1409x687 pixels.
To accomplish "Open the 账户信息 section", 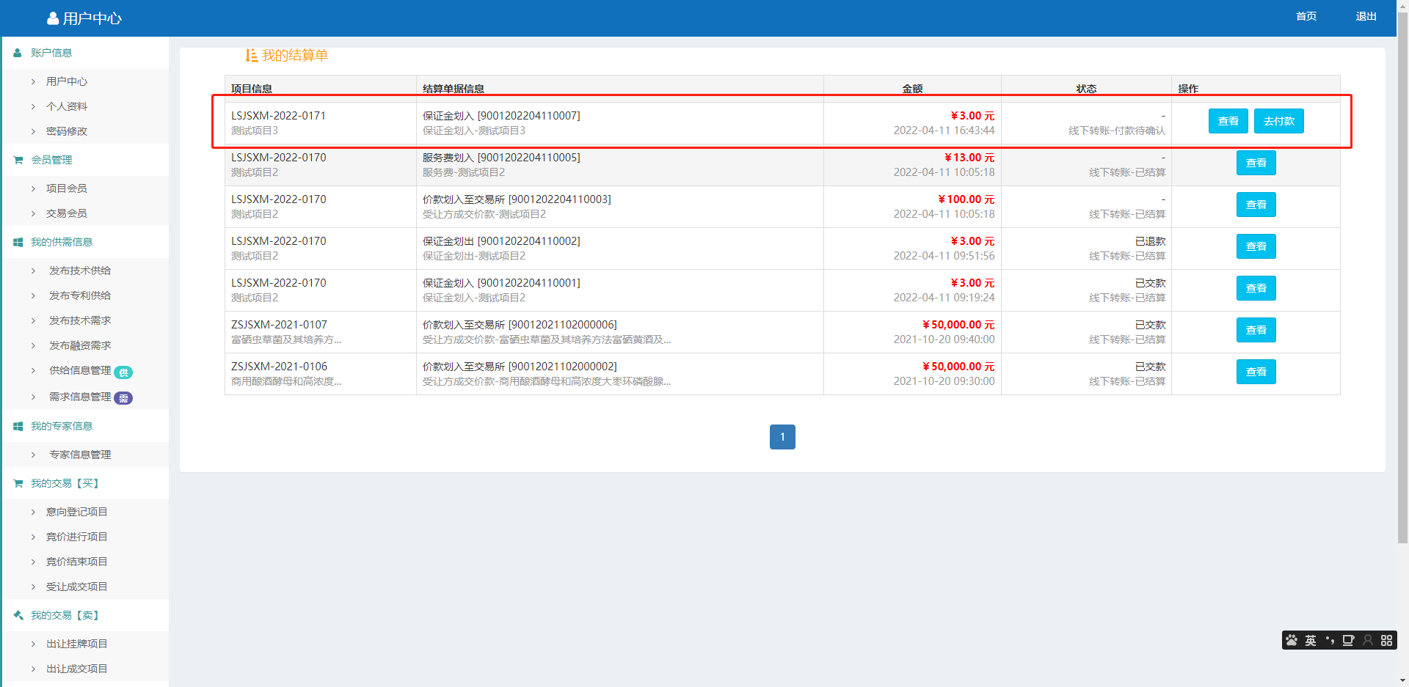I will click(x=51, y=53).
